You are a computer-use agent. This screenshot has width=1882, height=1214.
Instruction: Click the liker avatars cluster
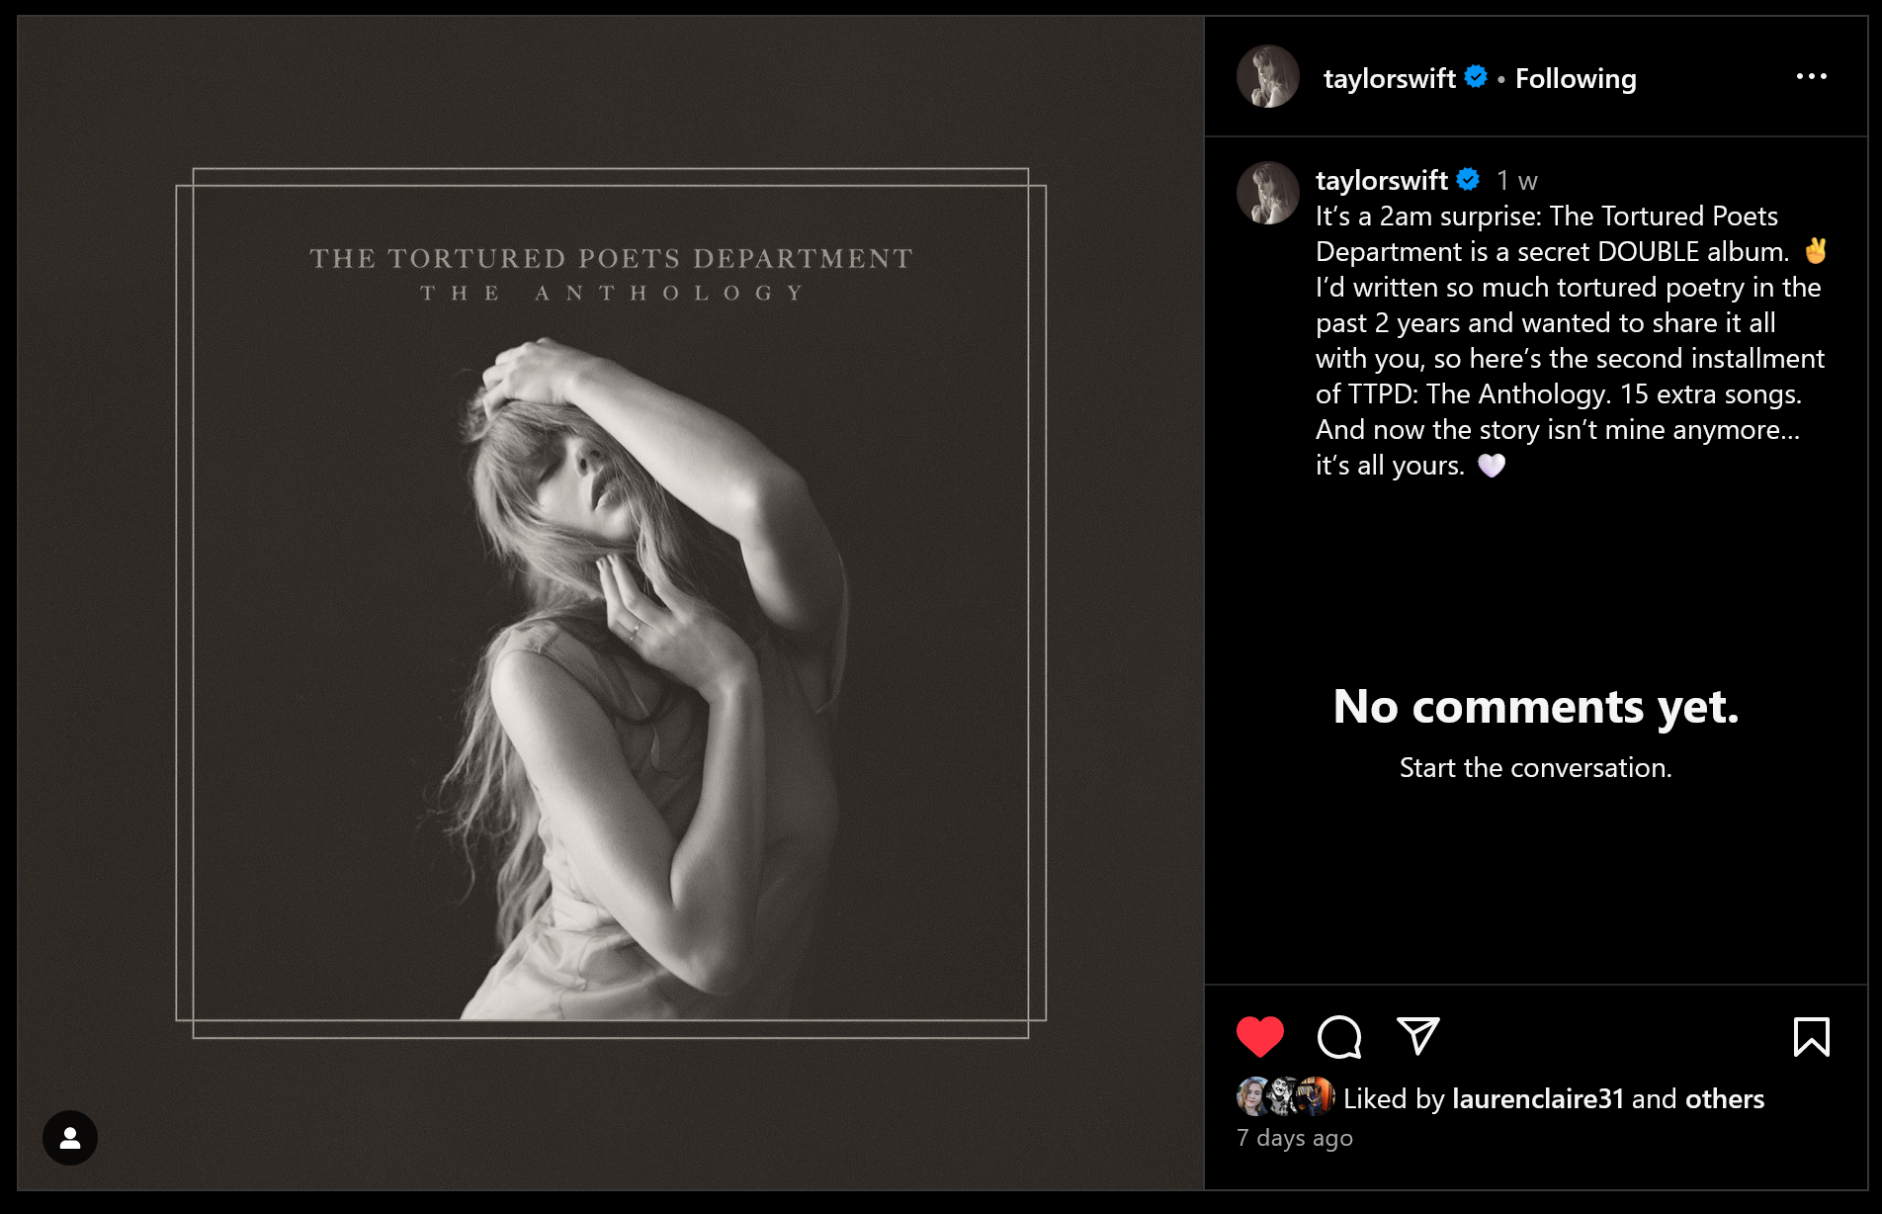click(x=1285, y=1096)
